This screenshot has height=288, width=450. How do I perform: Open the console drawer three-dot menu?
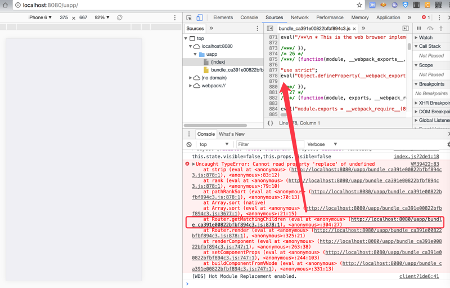189,134
